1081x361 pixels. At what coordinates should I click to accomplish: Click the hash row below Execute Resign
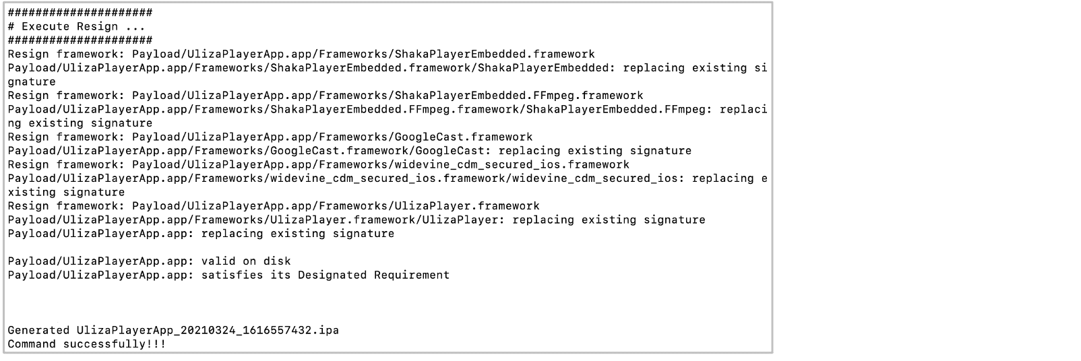point(80,40)
